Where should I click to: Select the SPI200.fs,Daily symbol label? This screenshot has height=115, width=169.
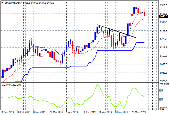click(x=13, y=3)
